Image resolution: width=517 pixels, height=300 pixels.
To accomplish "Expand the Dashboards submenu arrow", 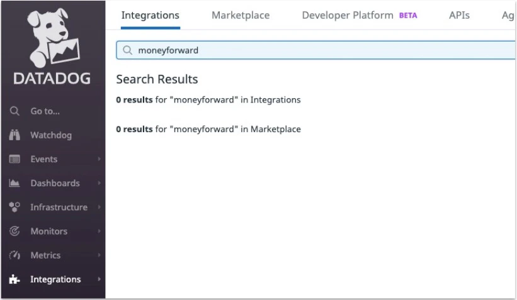I will coord(99,183).
